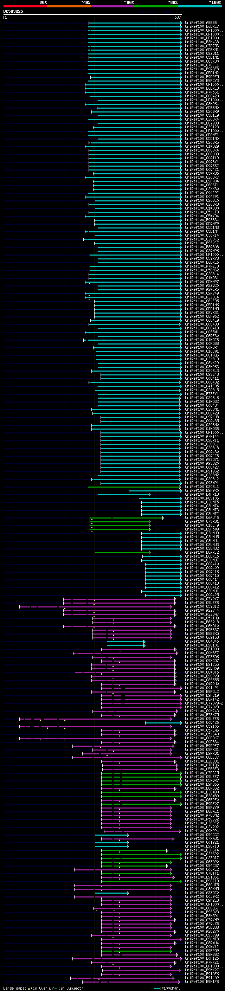The height and width of the screenshot is (991, 225).
Task: Click the UniRef100_Q0Q425 entry
Action: 201,595
